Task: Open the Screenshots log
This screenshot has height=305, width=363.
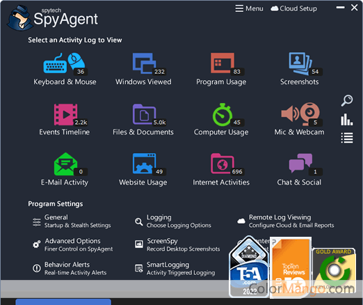Action: pyautogui.click(x=300, y=69)
